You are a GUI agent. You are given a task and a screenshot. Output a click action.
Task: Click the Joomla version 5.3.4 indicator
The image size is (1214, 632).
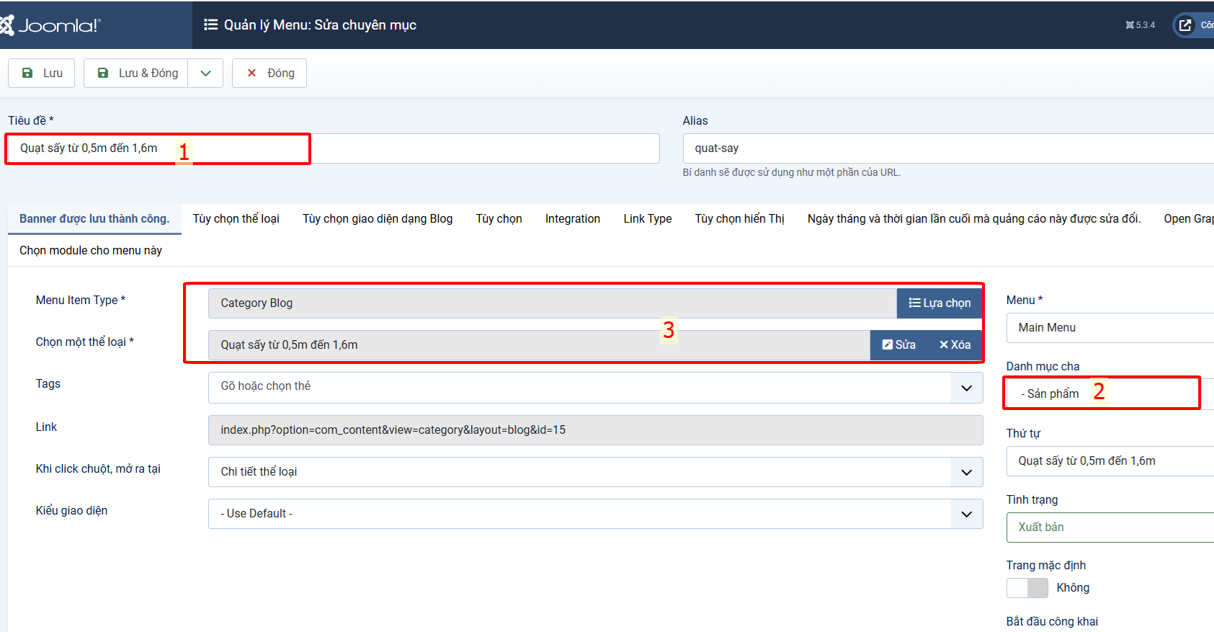click(1141, 25)
